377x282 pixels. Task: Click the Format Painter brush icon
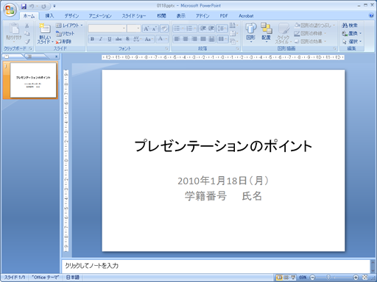click(27, 41)
